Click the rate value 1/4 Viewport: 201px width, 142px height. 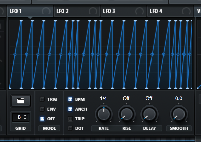pyautogui.click(x=103, y=98)
